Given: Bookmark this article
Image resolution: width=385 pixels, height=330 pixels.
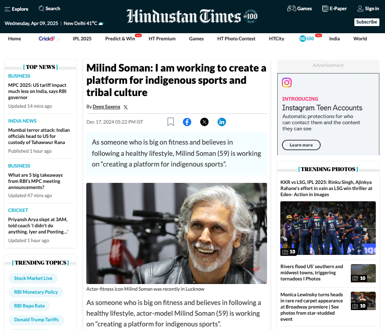Looking at the screenshot, I should 171,122.
